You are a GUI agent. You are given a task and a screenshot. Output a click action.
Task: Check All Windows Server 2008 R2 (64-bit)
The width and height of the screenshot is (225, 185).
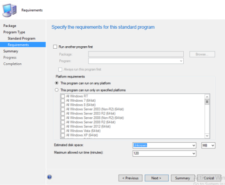[x=63, y=122]
